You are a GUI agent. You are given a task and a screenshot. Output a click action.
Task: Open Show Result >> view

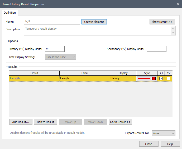coord(162,22)
